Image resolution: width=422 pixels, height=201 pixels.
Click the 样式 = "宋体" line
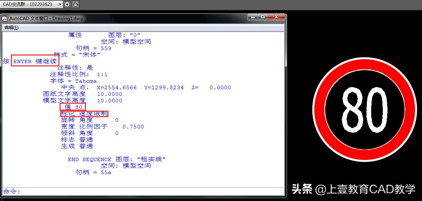pyautogui.click(x=77, y=55)
